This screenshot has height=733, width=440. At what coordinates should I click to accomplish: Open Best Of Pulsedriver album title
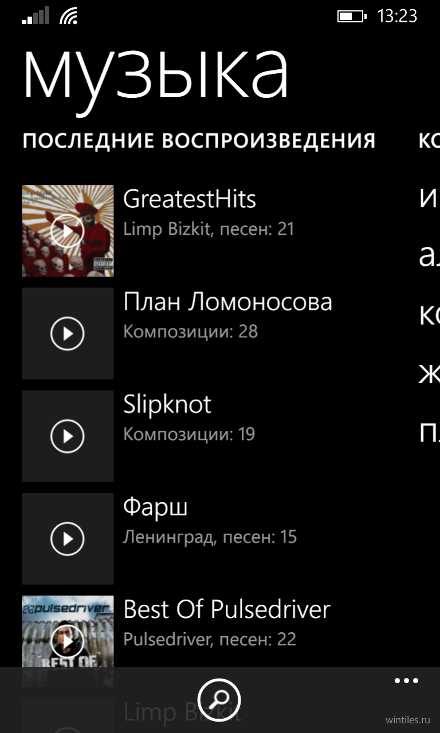(x=227, y=609)
